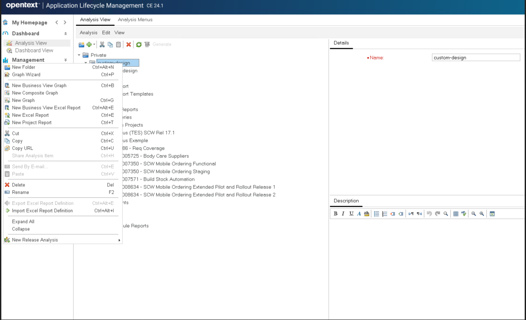Click the forward navigation arrow
Viewport: 526px width, 320px height.
tap(65, 22)
